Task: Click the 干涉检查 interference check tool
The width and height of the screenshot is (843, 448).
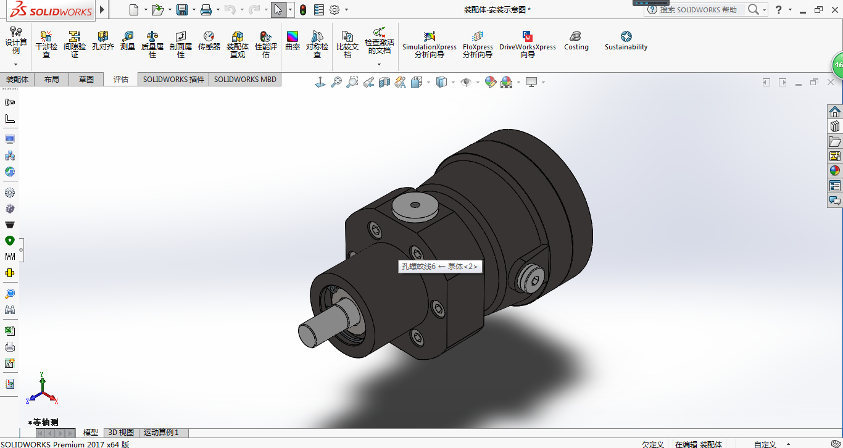Action: [x=46, y=43]
